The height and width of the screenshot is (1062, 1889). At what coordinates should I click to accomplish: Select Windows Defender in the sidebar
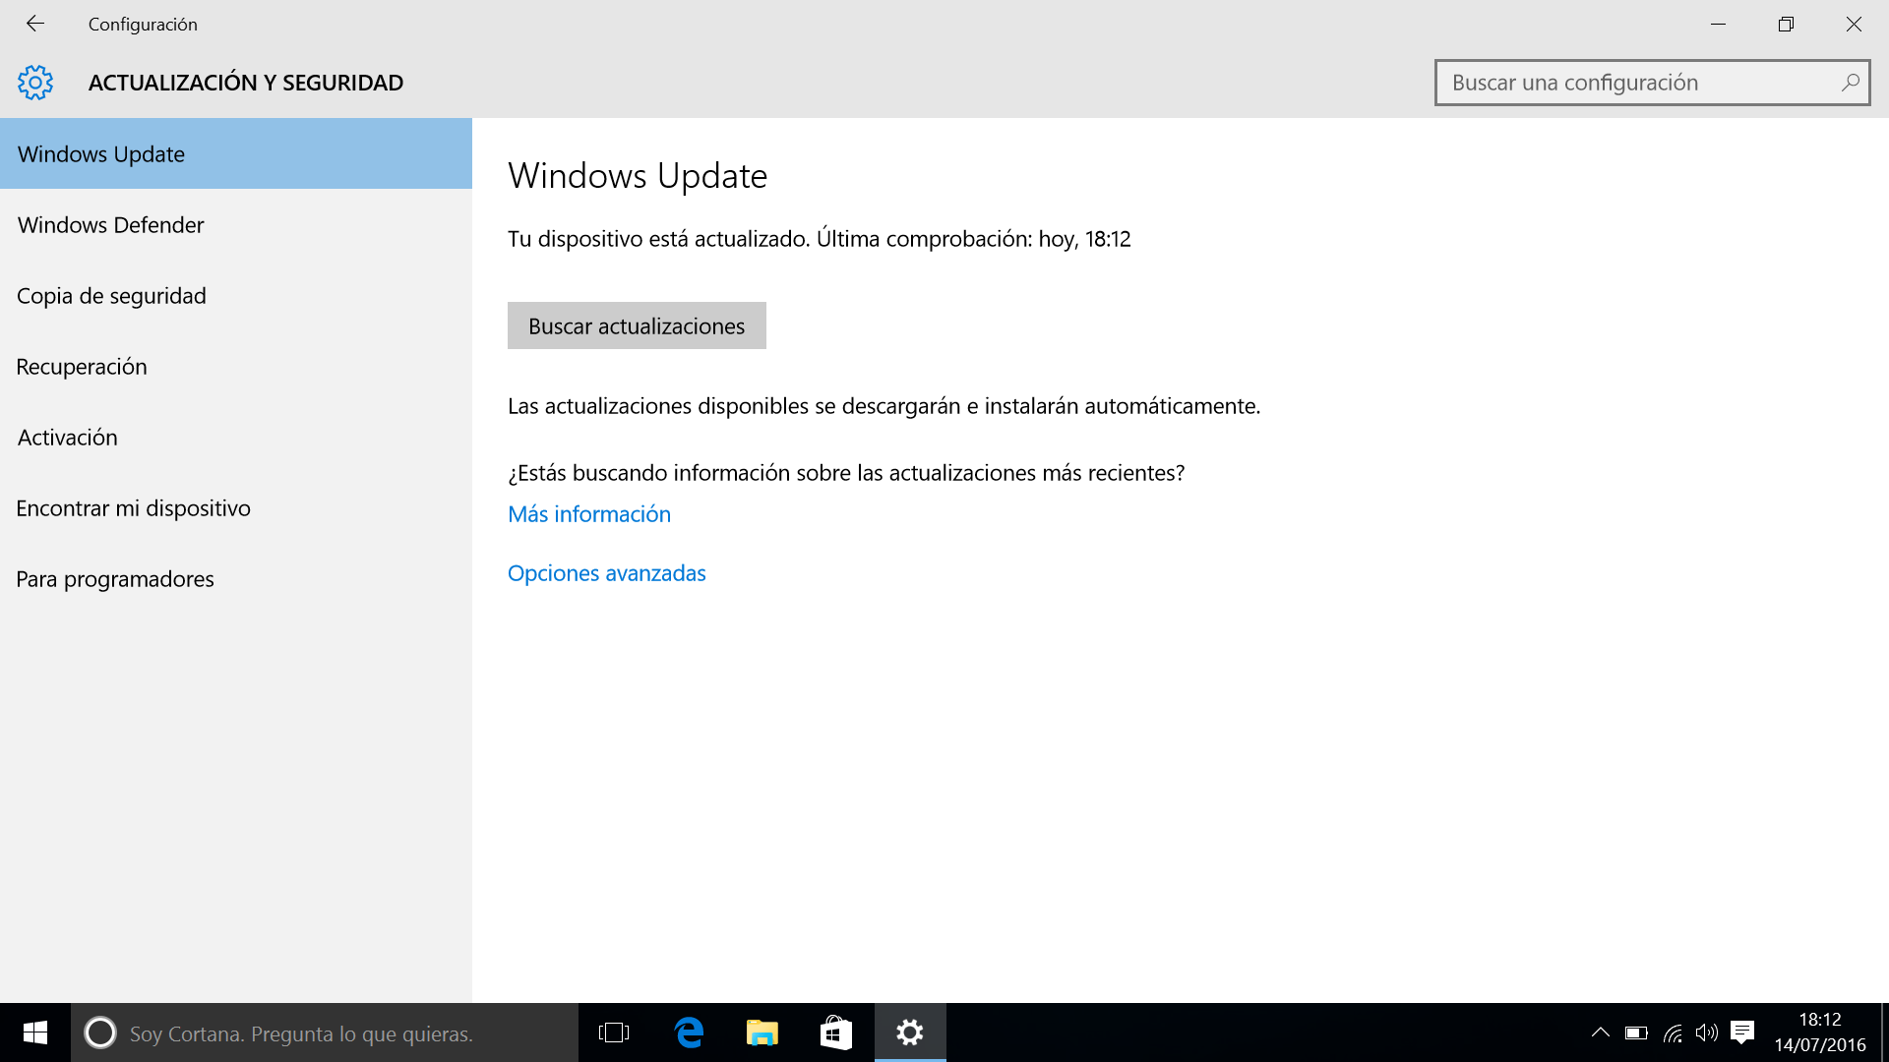tap(110, 224)
